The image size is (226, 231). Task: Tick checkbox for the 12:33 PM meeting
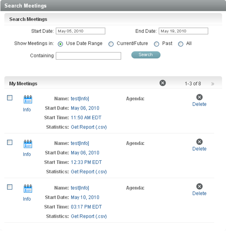[10, 142]
